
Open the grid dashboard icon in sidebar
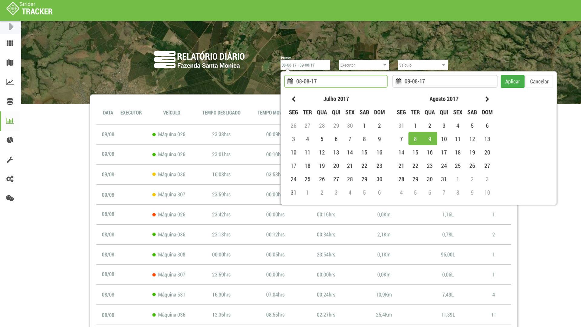pos(10,43)
